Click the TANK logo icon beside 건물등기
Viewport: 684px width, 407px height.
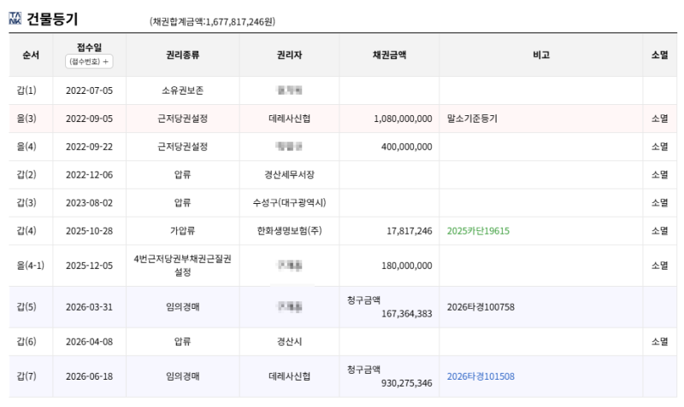(x=15, y=19)
